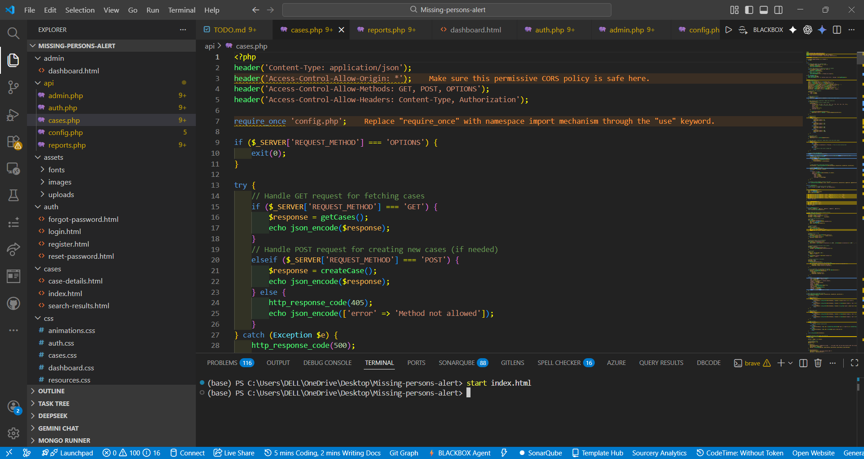Expand the OUTLINE section
864x459 pixels.
point(51,391)
